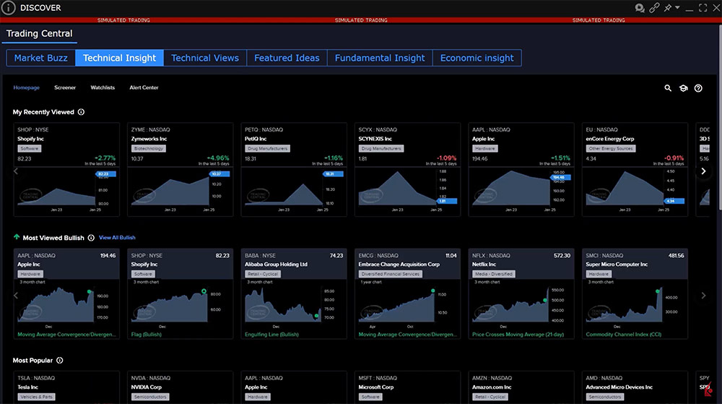Click the pin icon in title bar
The image size is (722, 404).
coord(668,8)
